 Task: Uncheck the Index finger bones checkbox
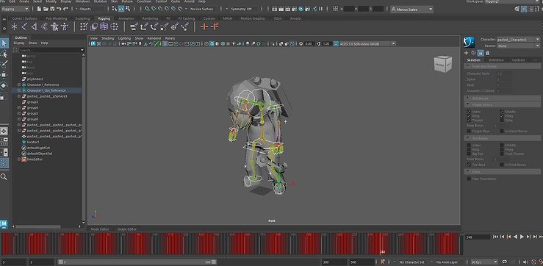coord(469,112)
